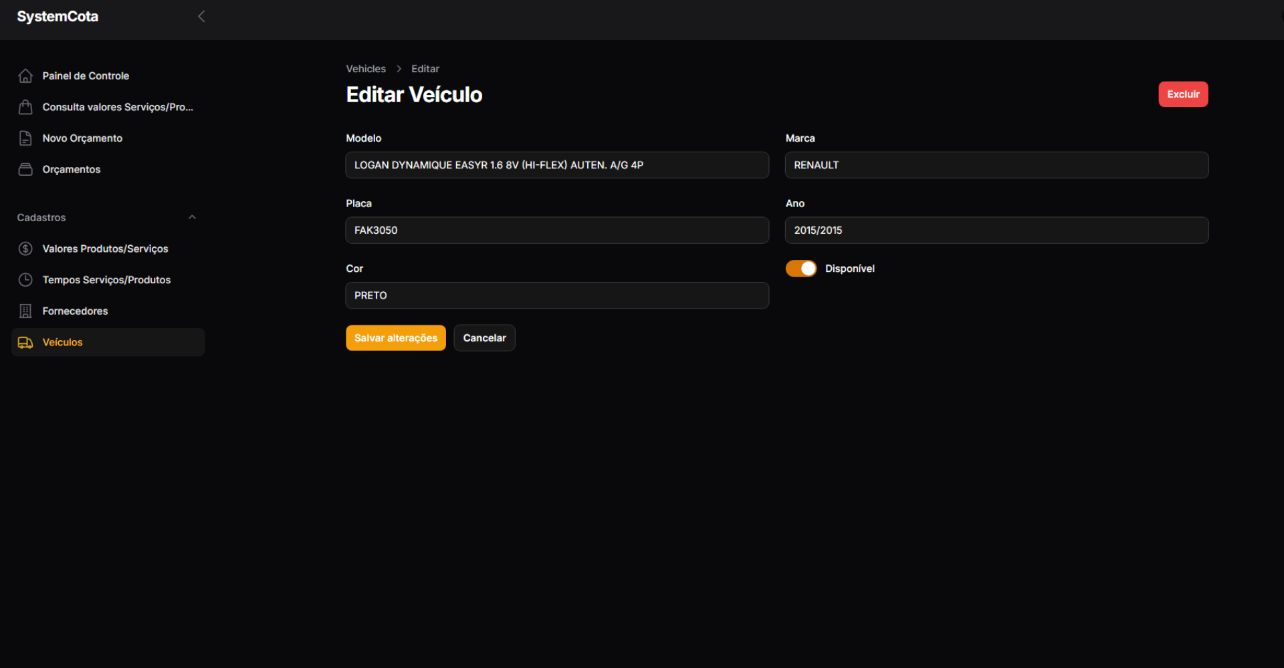
Task: Focus the Ano field showing 2015/2015
Action: [x=996, y=230]
